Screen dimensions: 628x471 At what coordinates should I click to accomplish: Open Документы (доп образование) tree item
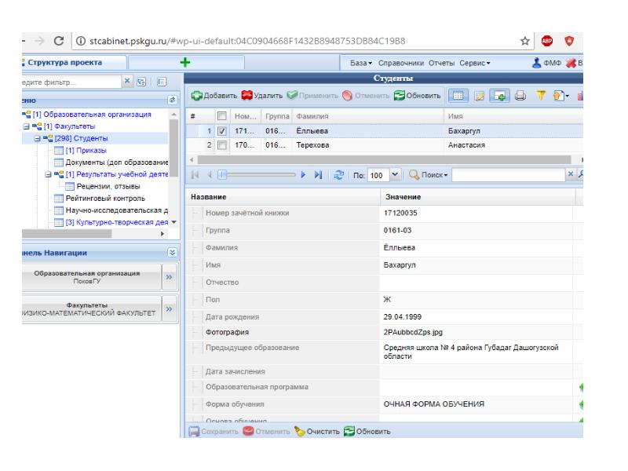click(116, 162)
